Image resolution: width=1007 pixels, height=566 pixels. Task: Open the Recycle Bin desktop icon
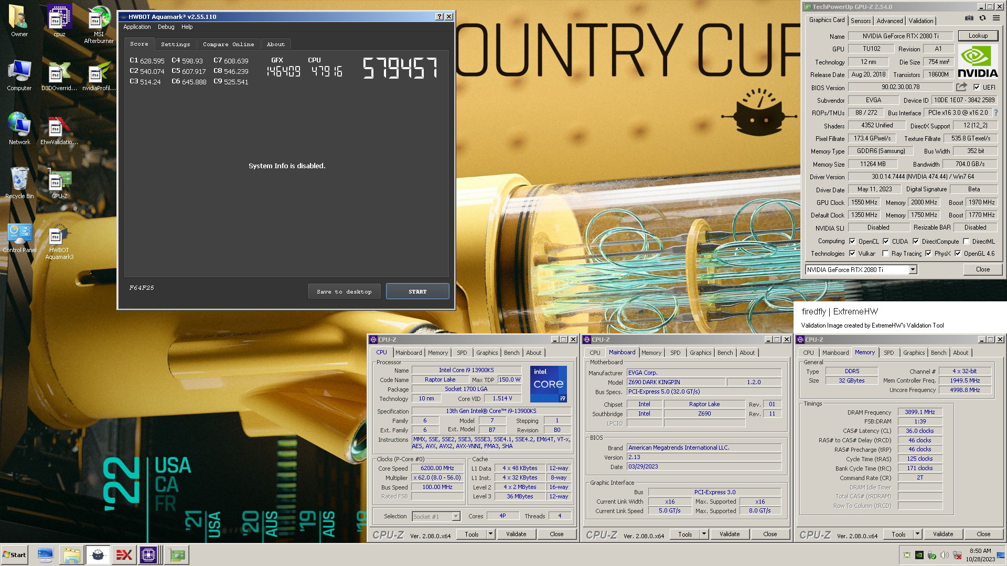coord(19,183)
